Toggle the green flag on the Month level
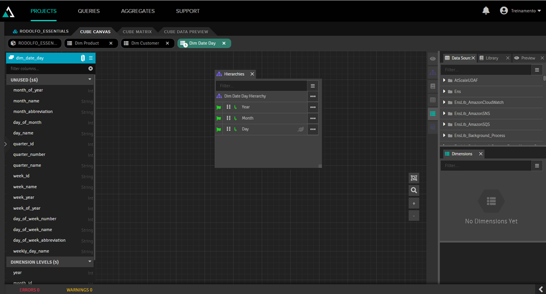 (x=219, y=119)
